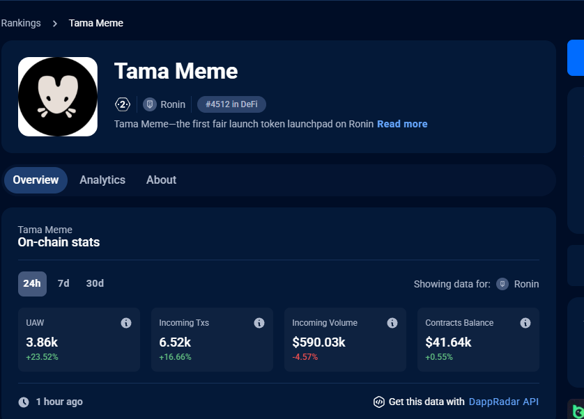Show UAW info tooltip icon
Screen dimensions: 584x419
(x=126, y=323)
